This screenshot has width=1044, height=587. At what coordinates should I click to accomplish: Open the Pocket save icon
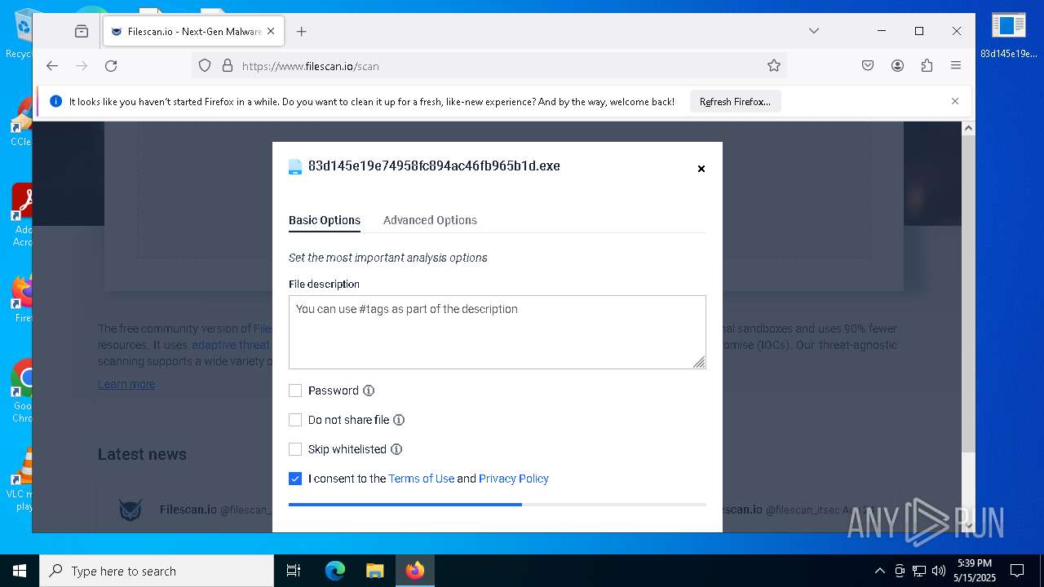868,66
